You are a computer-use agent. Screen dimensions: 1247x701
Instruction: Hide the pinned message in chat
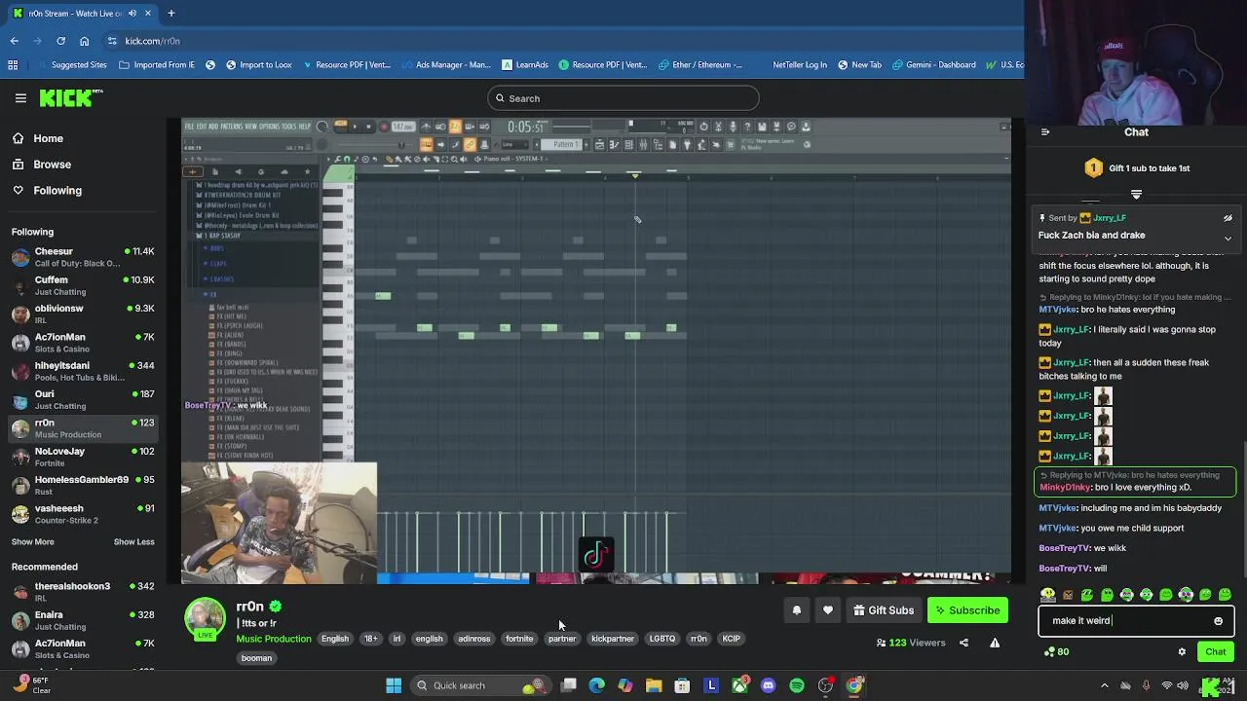pos(1228,218)
